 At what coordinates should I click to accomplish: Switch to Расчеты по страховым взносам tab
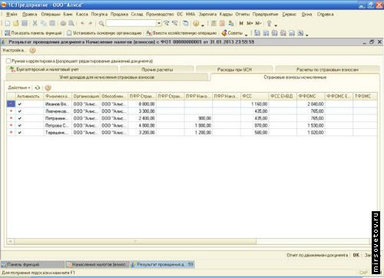pos(327,69)
